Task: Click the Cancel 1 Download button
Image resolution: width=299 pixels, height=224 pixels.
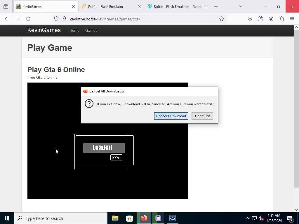Action: point(171,116)
